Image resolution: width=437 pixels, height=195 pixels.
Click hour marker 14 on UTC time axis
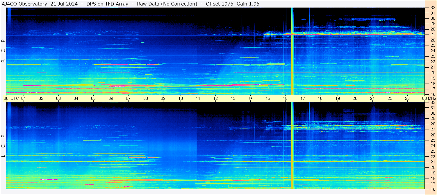(x=250, y=98)
